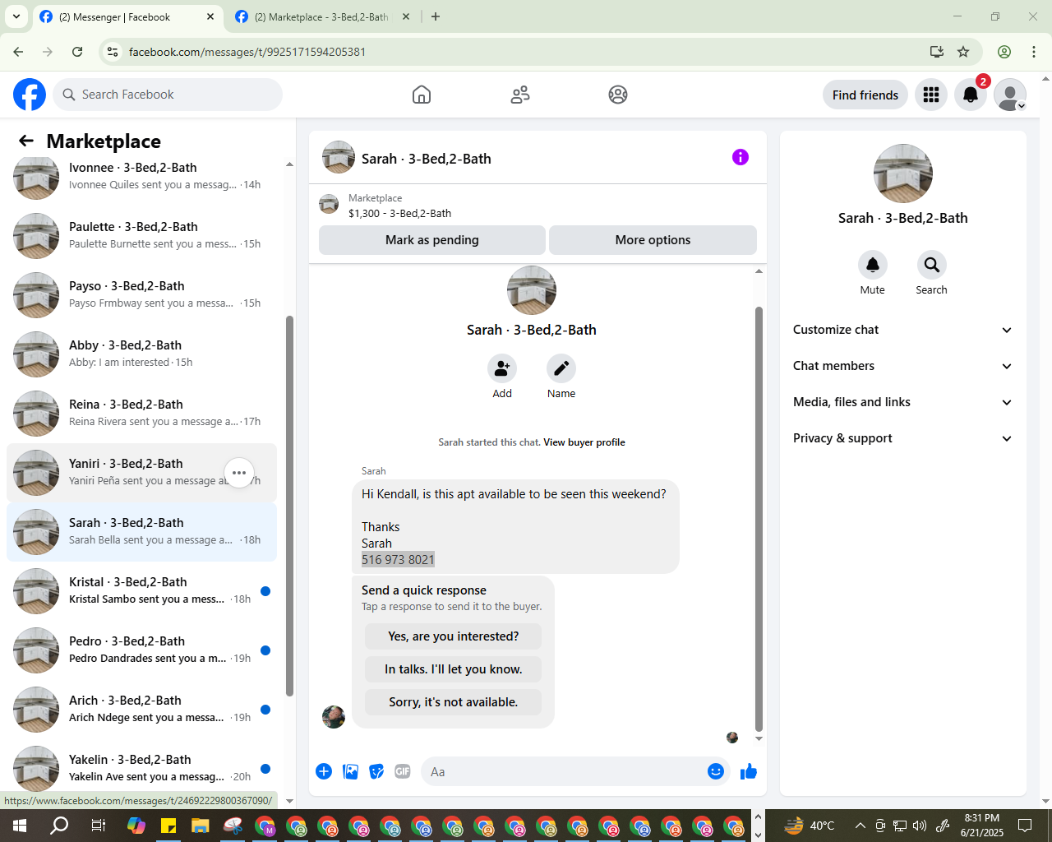The image size is (1052, 842).
Task: Send a thumbs-up like
Action: click(x=749, y=771)
